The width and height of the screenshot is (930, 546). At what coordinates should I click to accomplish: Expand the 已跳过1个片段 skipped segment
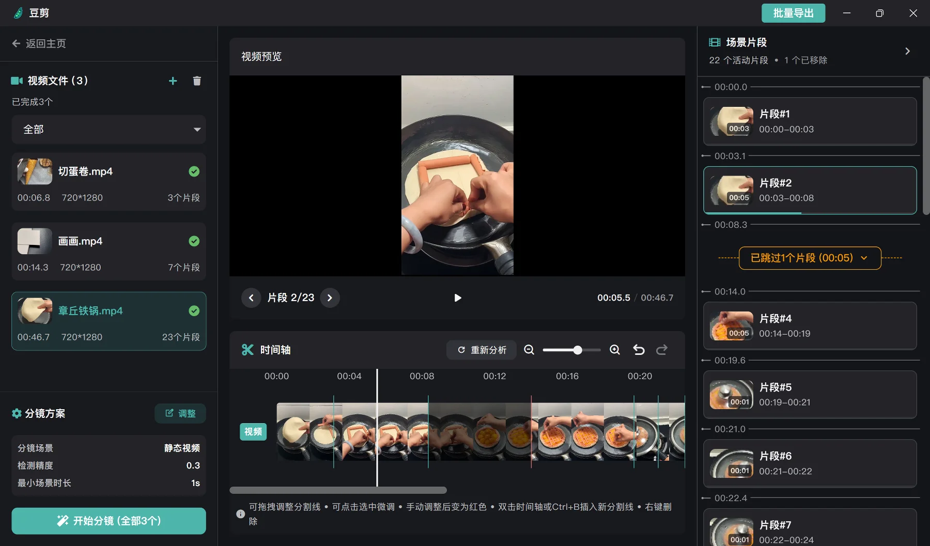click(x=809, y=258)
